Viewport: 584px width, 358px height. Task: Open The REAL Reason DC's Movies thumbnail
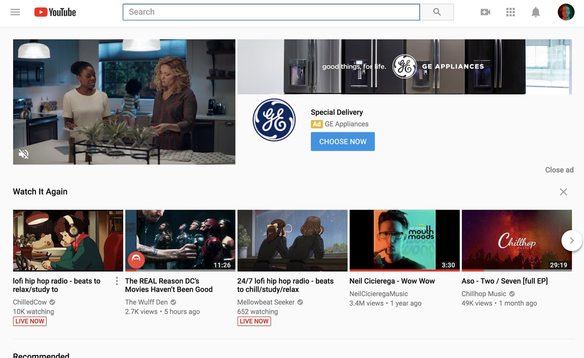tap(180, 240)
